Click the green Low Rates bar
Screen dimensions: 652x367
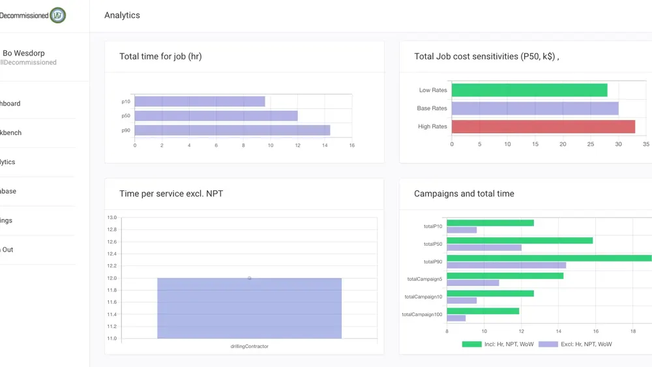pyautogui.click(x=529, y=90)
